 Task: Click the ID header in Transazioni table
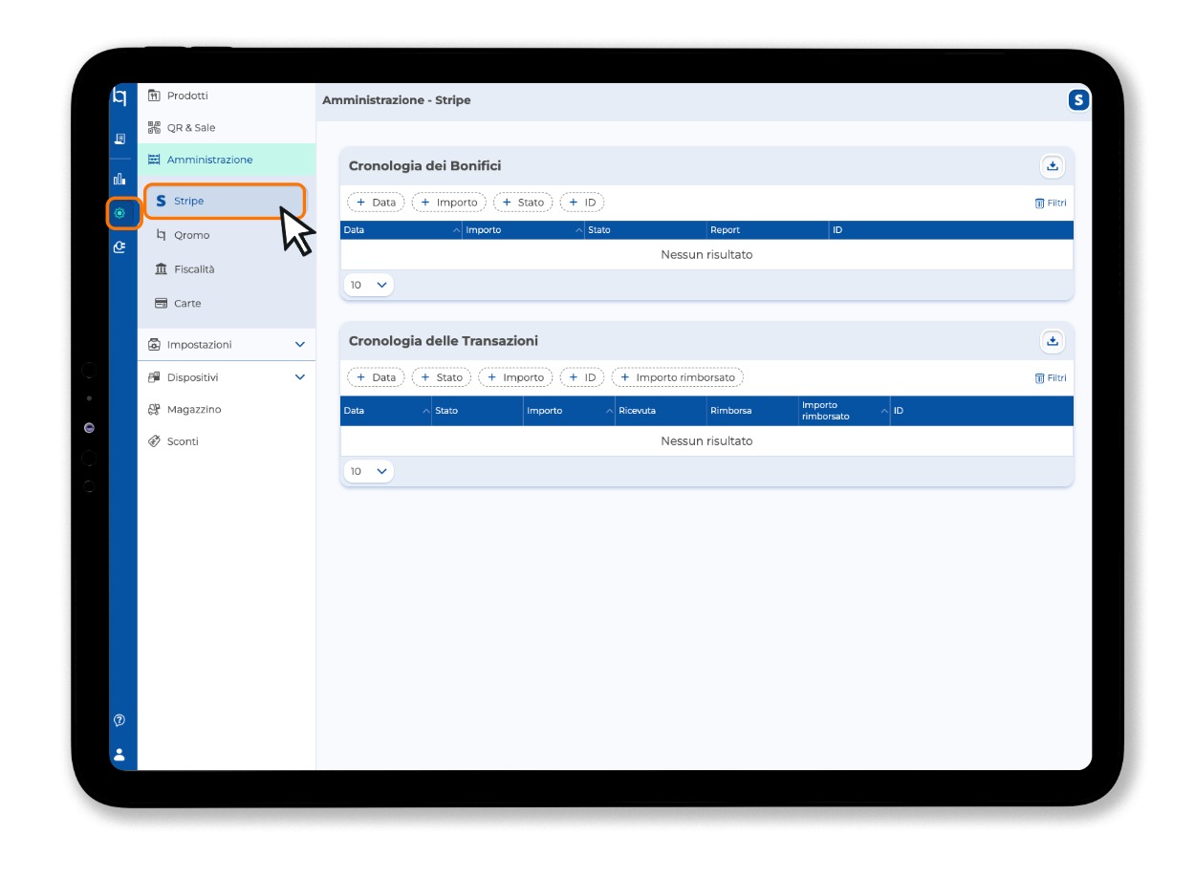tap(982, 411)
